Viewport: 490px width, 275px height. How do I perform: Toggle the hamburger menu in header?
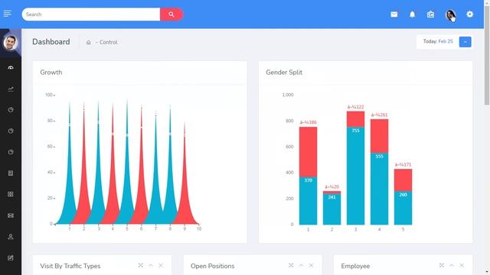coord(8,14)
